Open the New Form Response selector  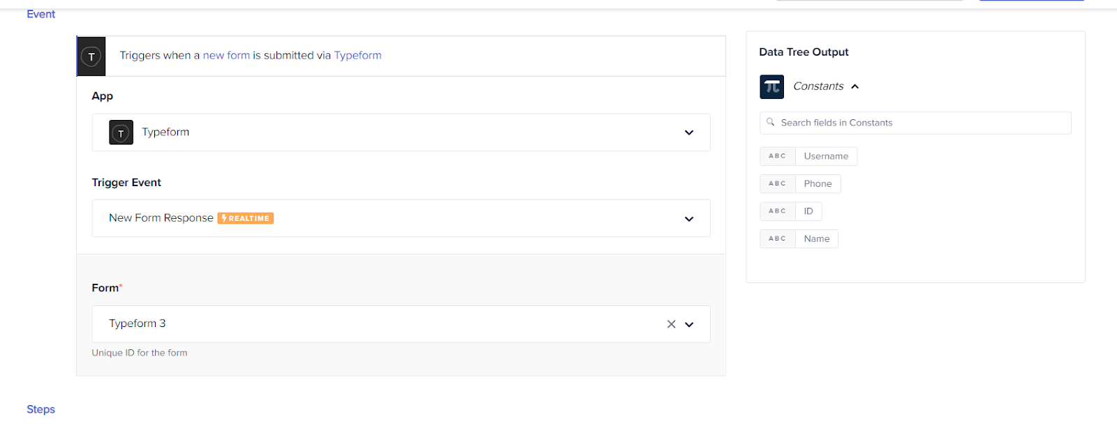pyautogui.click(x=401, y=218)
